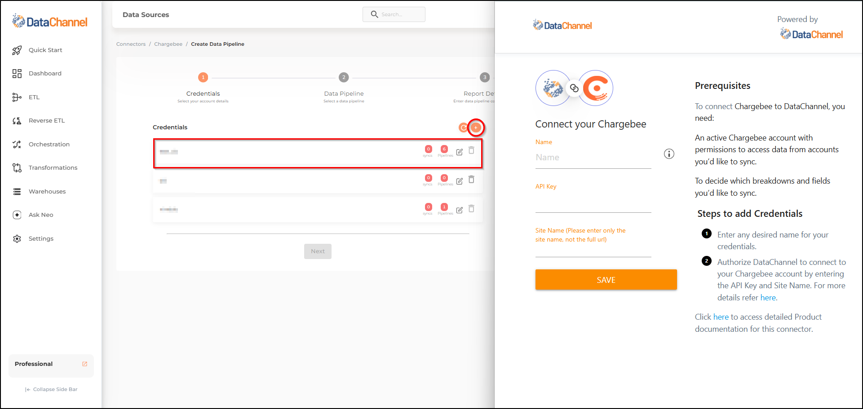Open the ETL section

[34, 97]
